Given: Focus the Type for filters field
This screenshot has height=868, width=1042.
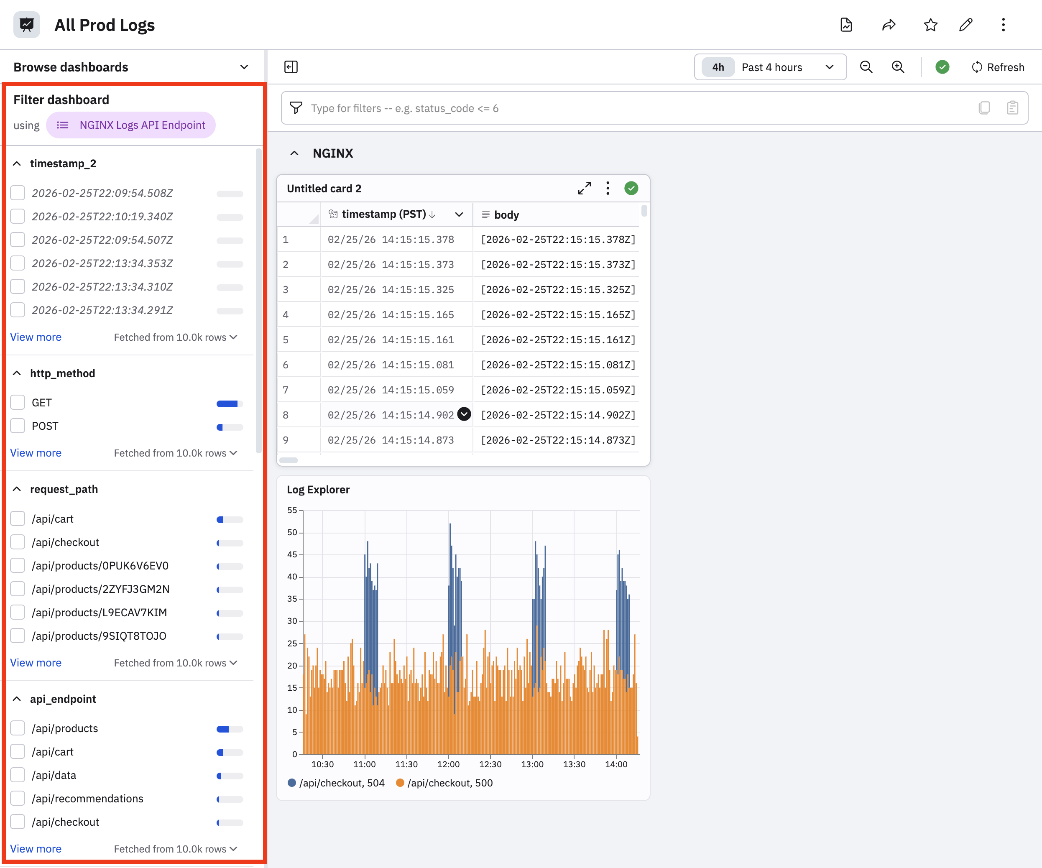Looking at the screenshot, I should point(635,108).
